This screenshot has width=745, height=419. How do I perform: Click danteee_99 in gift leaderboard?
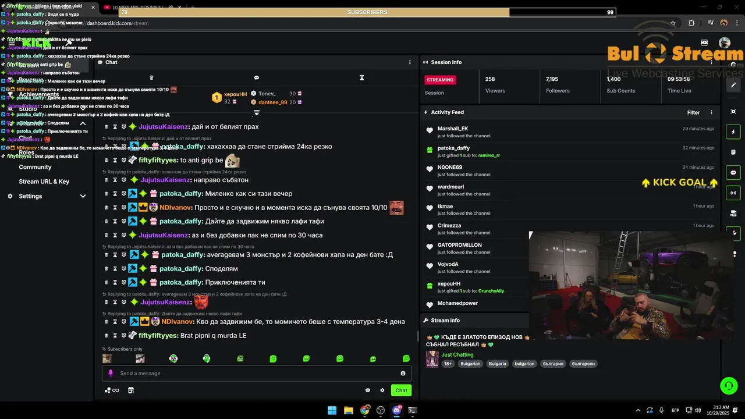[x=272, y=102]
